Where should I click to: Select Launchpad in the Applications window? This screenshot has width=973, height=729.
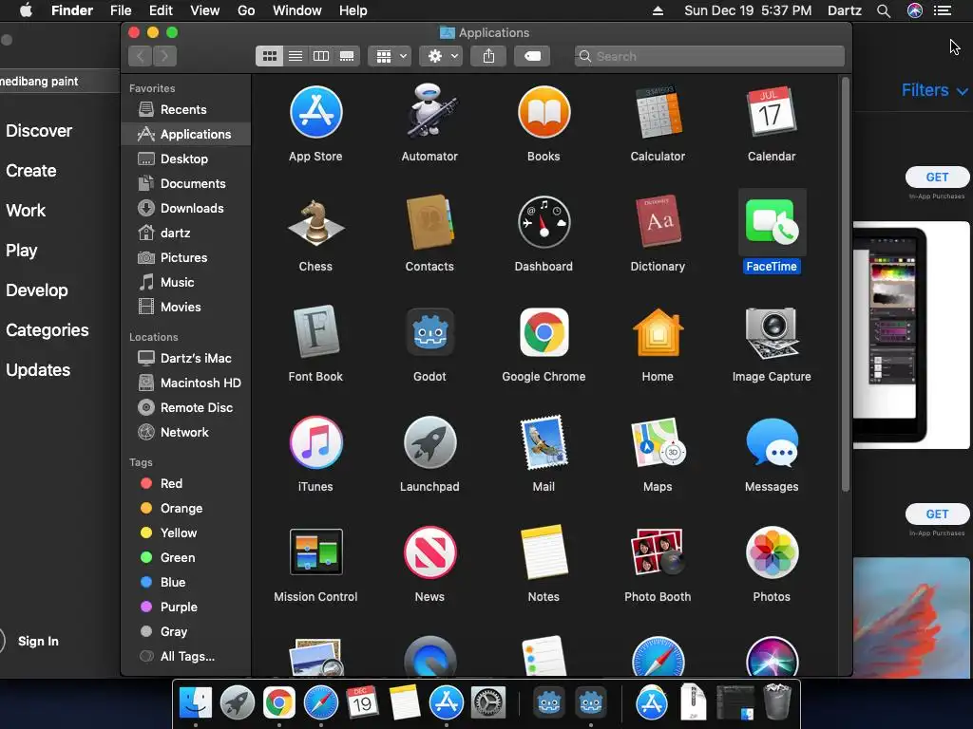point(429,442)
